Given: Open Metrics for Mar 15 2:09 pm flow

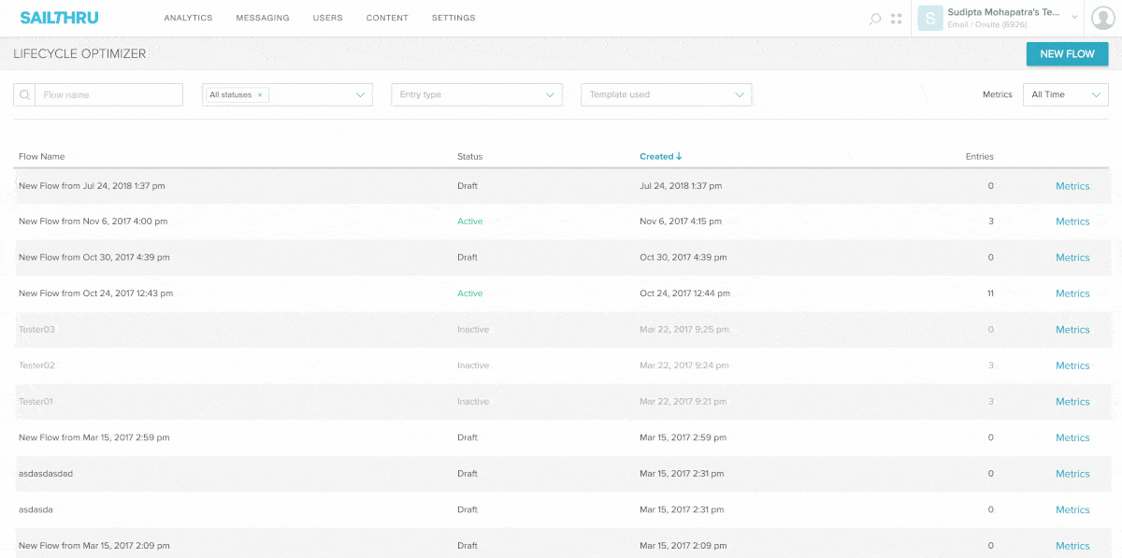Looking at the screenshot, I should point(1072,546).
